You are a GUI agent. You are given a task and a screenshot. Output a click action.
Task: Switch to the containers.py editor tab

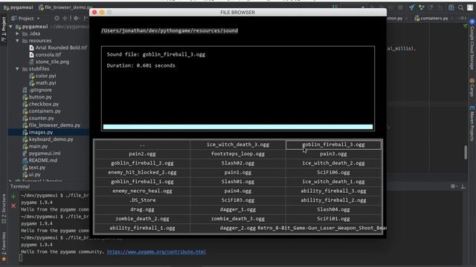click(x=431, y=19)
